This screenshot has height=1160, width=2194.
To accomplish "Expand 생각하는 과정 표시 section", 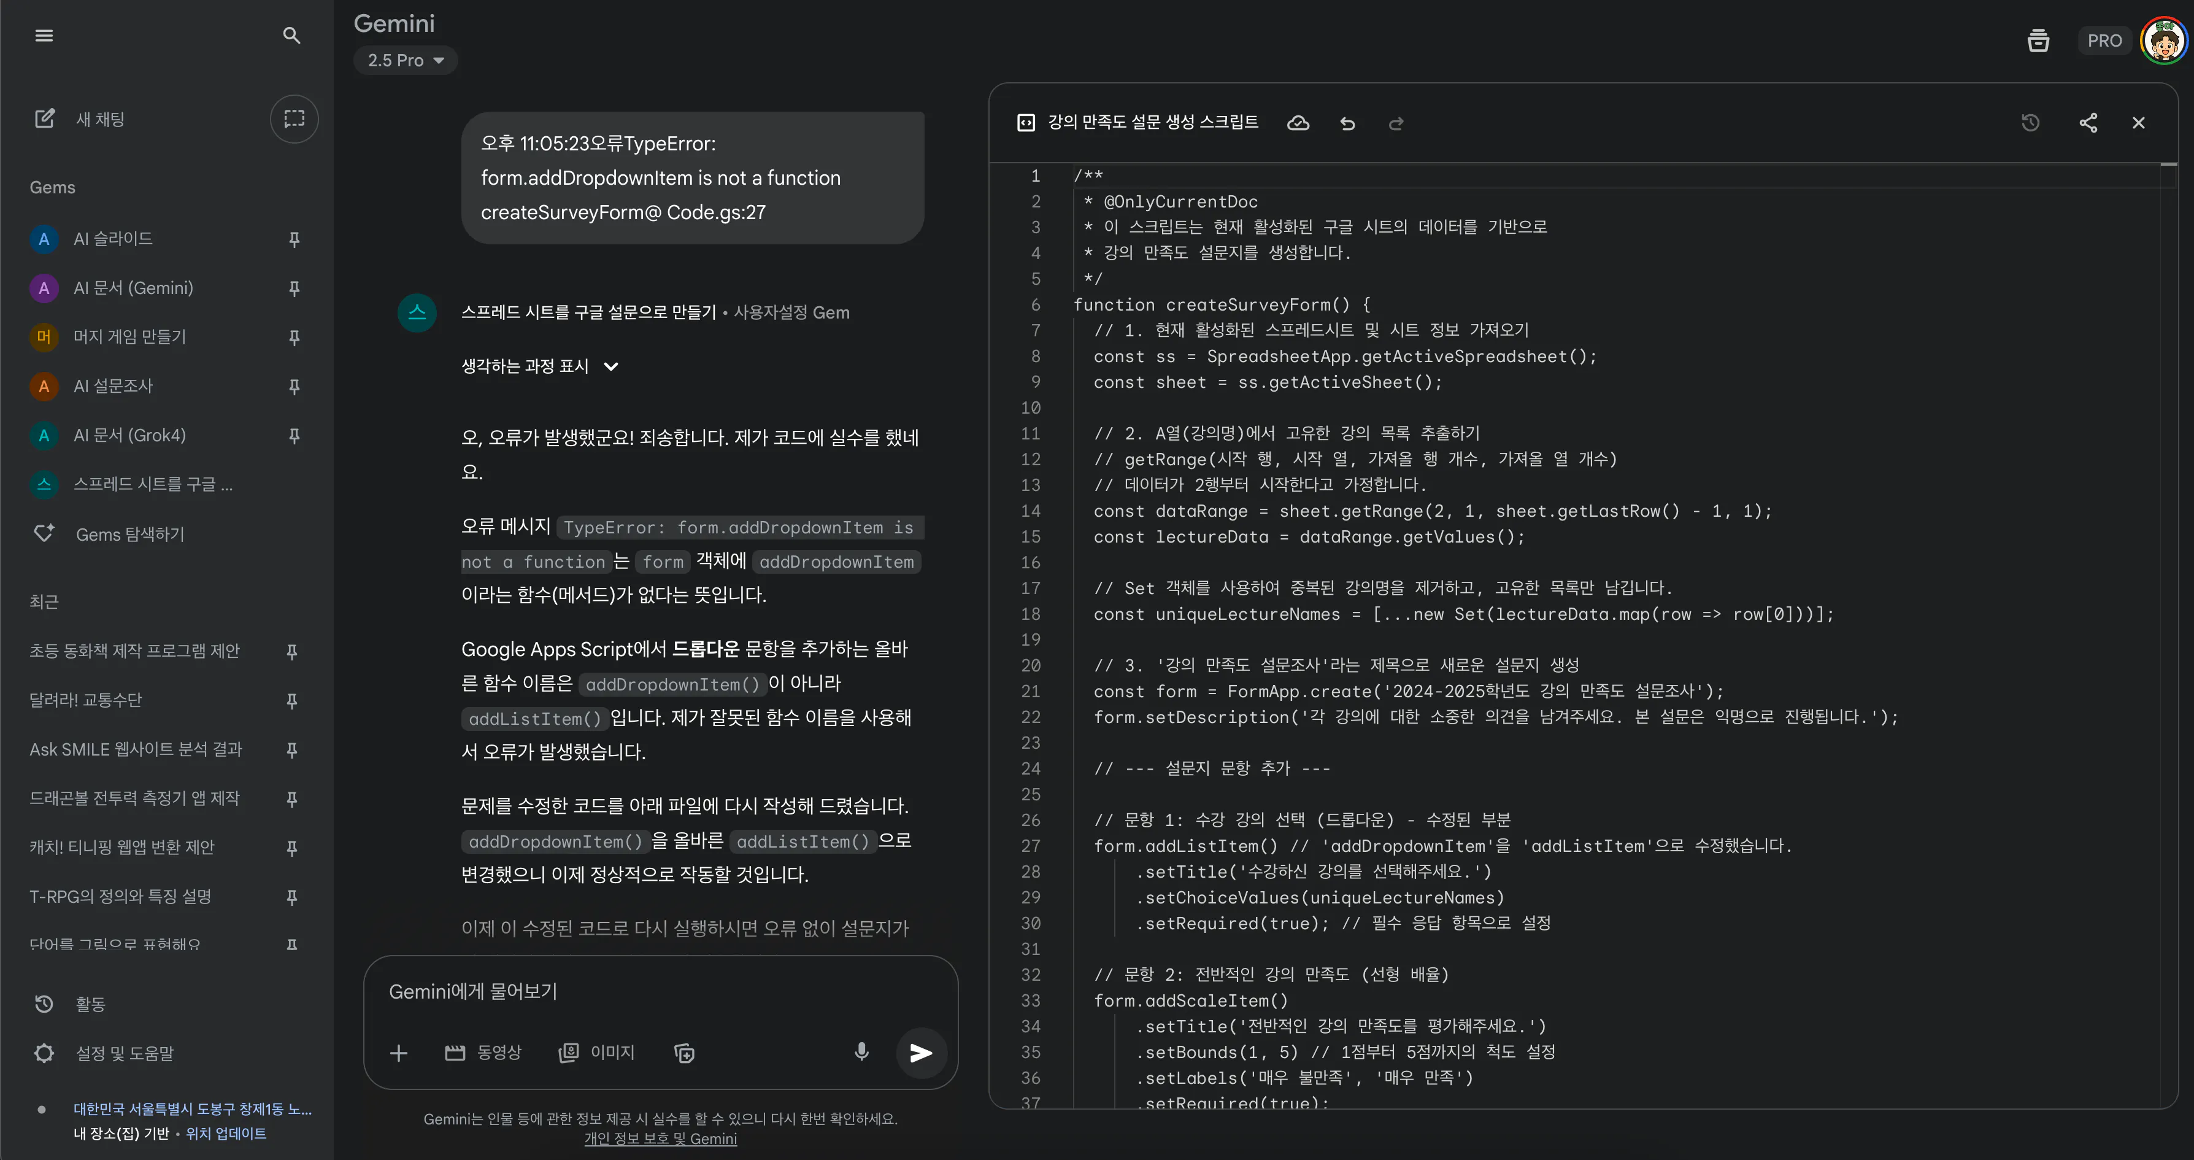I will coord(539,366).
